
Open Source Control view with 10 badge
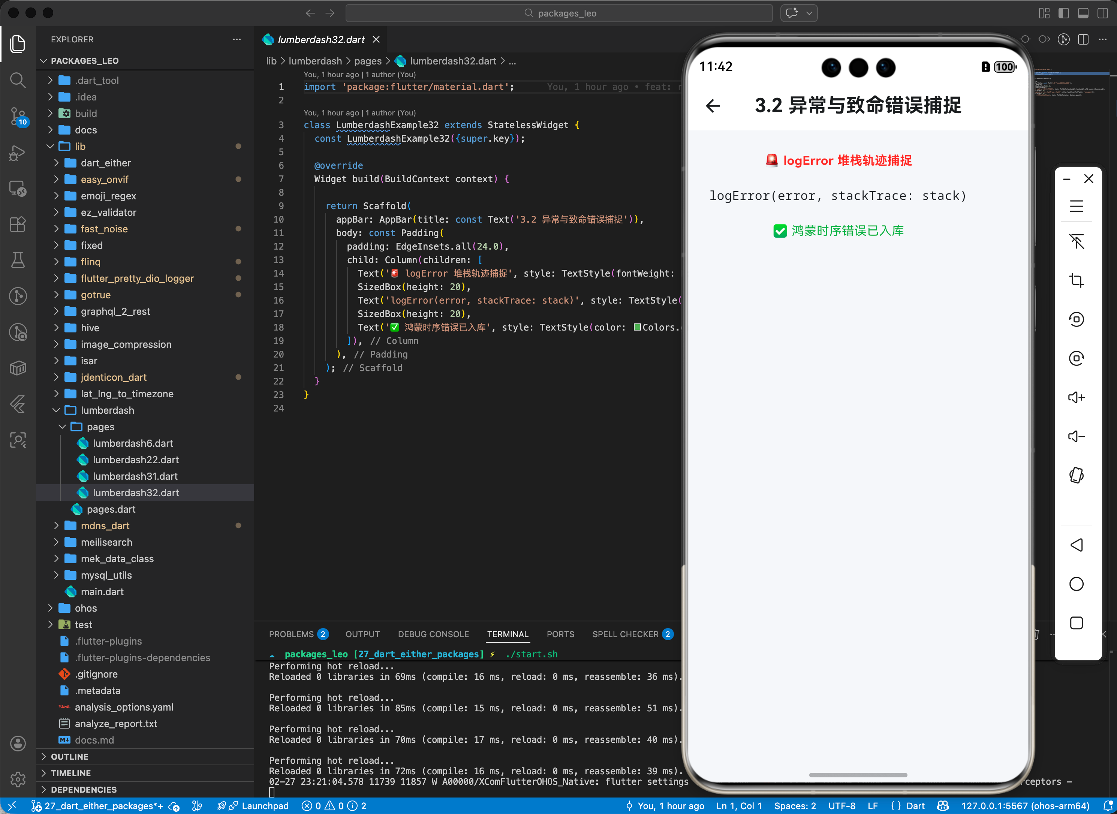click(x=18, y=116)
